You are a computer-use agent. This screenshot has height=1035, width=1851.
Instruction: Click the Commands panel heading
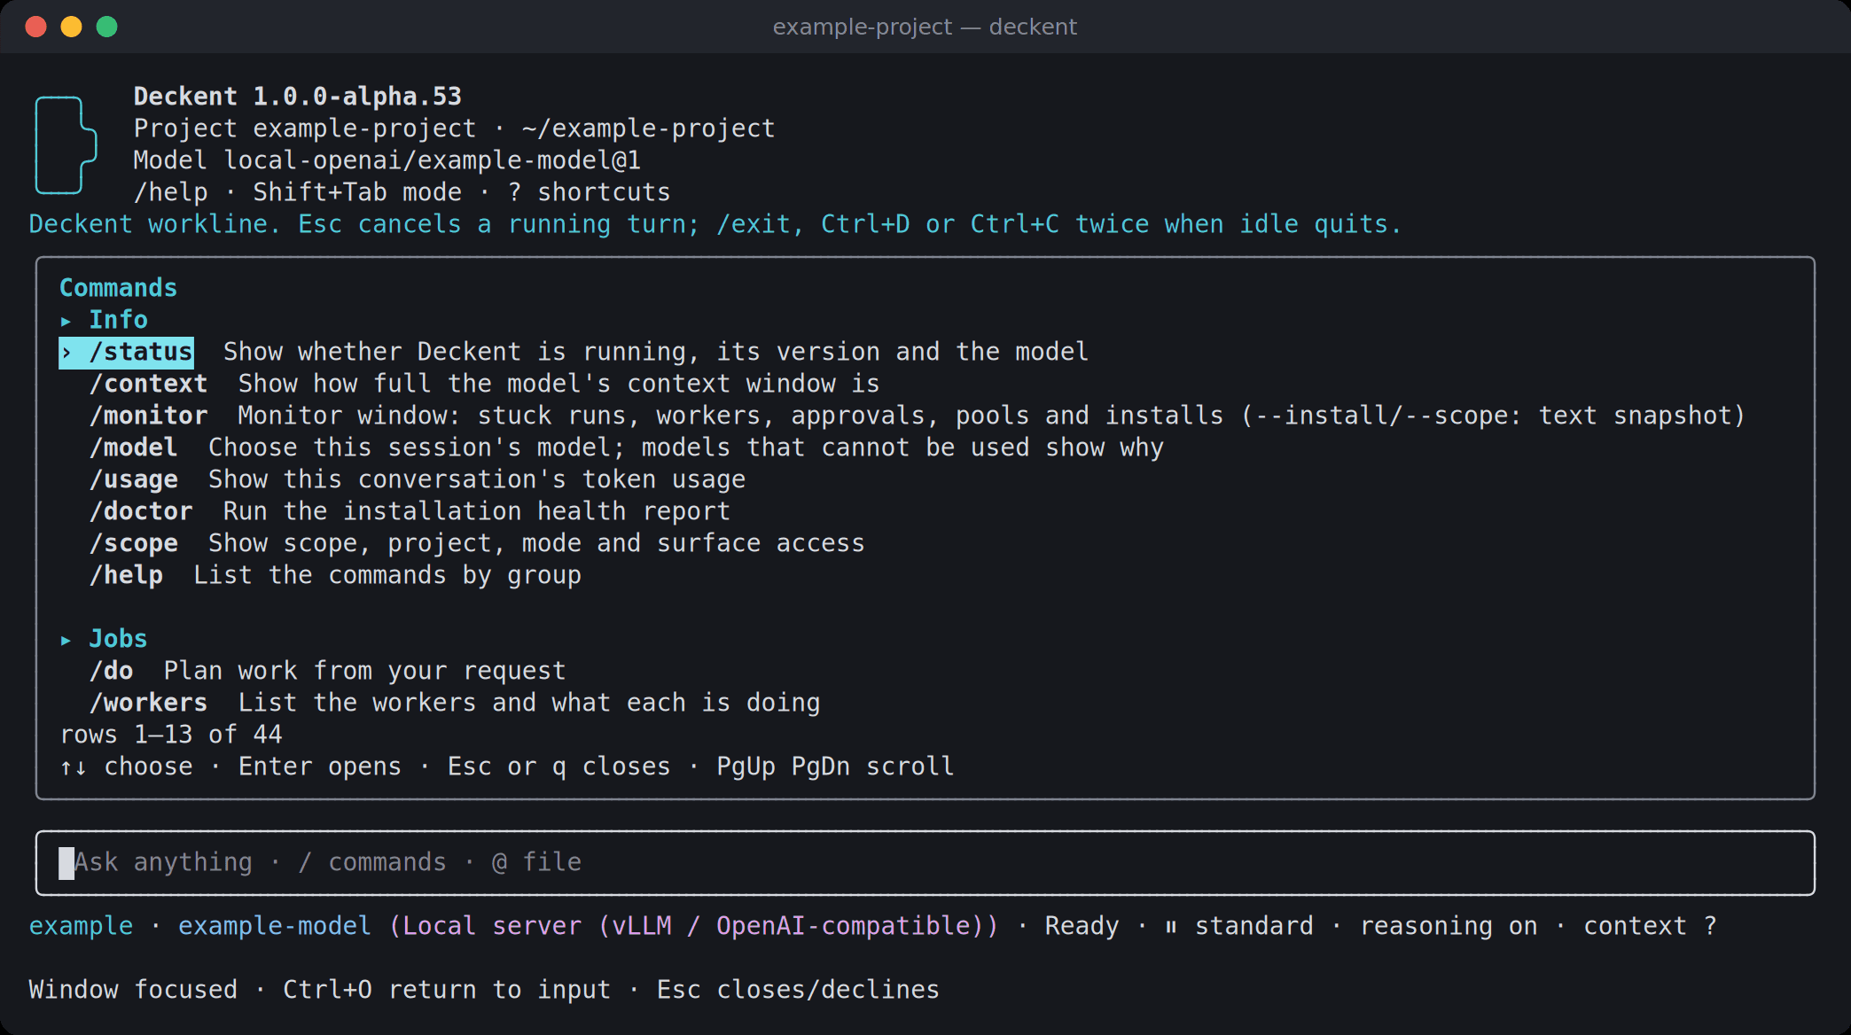pos(118,288)
